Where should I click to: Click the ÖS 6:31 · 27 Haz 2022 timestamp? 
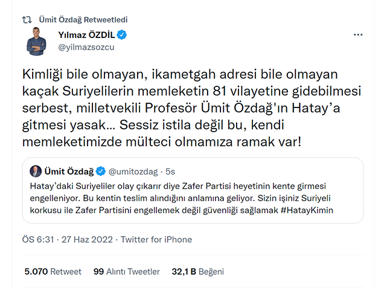pos(68,239)
